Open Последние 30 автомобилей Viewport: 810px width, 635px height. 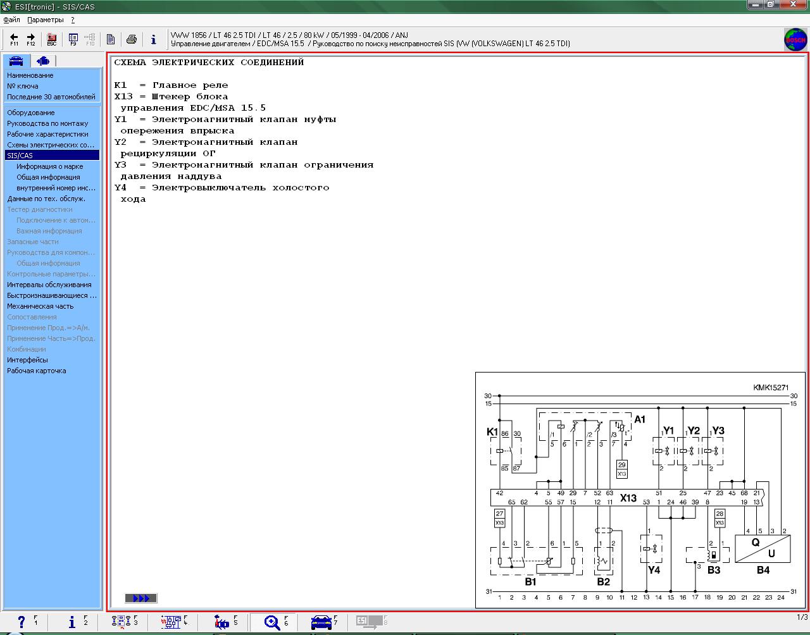51,97
